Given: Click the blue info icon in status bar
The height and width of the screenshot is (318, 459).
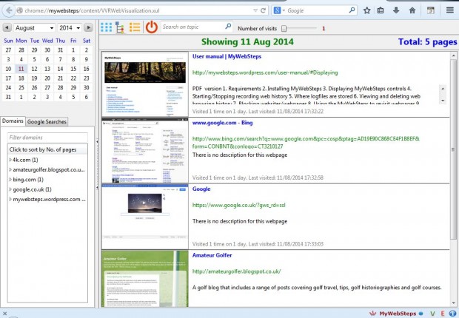Looking at the screenshot, I should click(453, 314).
